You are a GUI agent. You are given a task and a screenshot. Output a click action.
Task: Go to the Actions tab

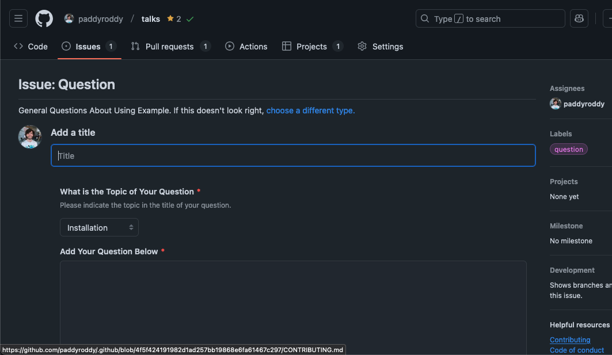246,47
